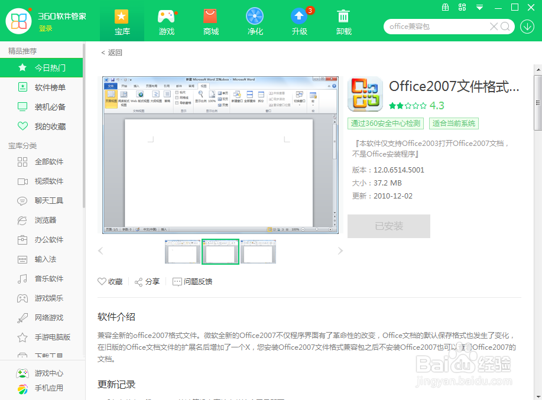
Task: Open the 卸载 uninstall tab
Action: [x=343, y=22]
